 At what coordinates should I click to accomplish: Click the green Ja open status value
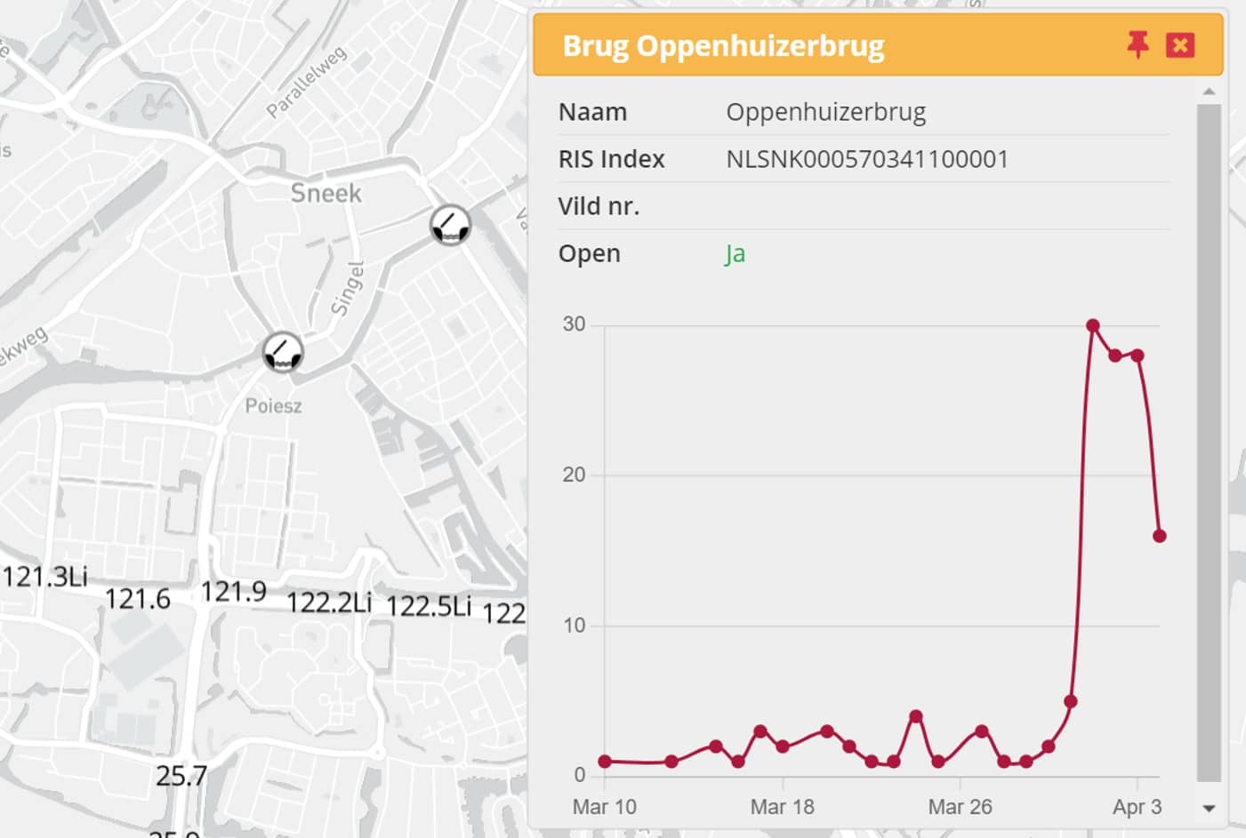(x=735, y=253)
